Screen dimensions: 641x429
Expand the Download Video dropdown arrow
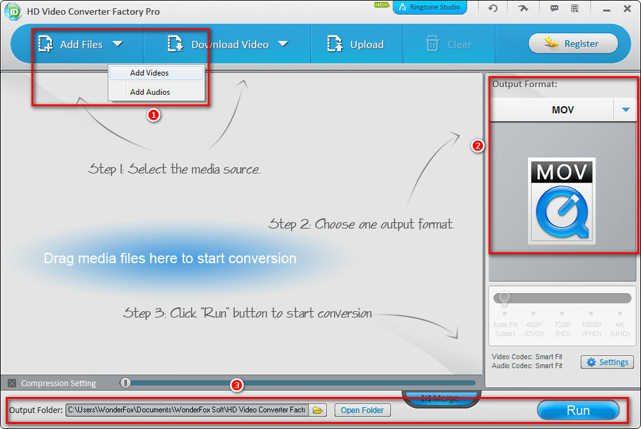tap(283, 44)
